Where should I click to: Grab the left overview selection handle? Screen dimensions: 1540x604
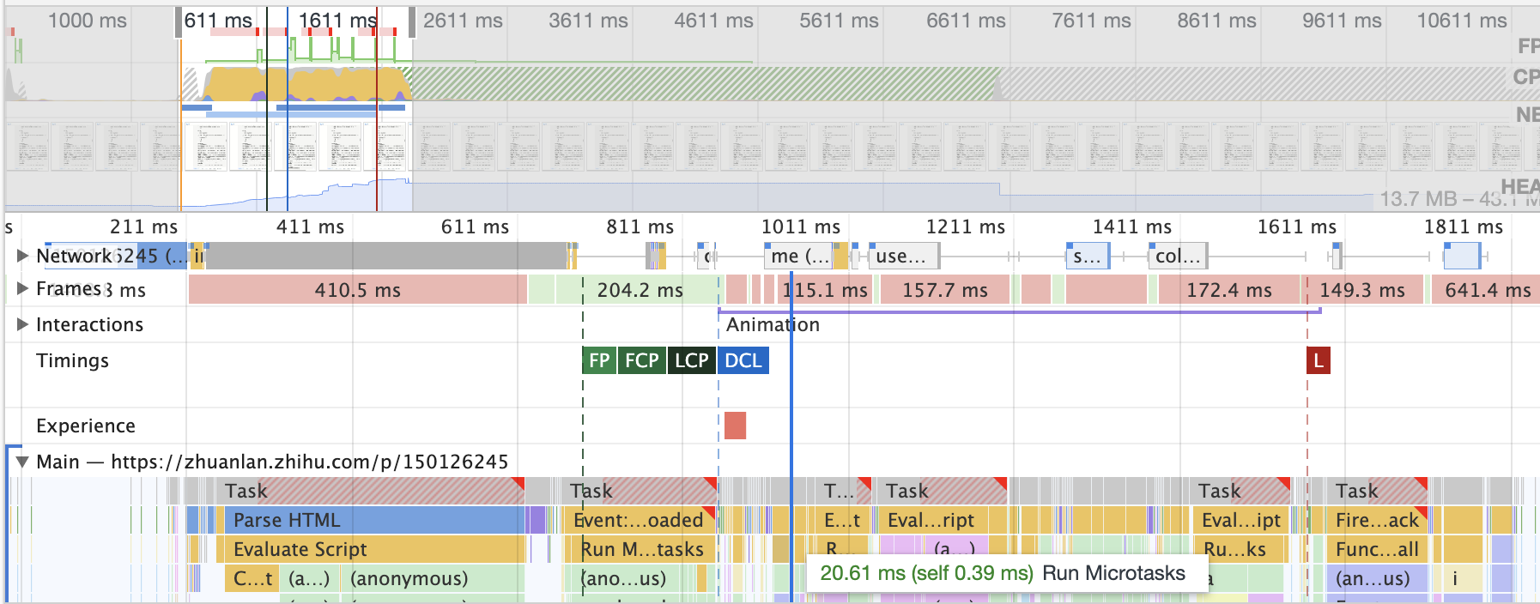(x=179, y=22)
